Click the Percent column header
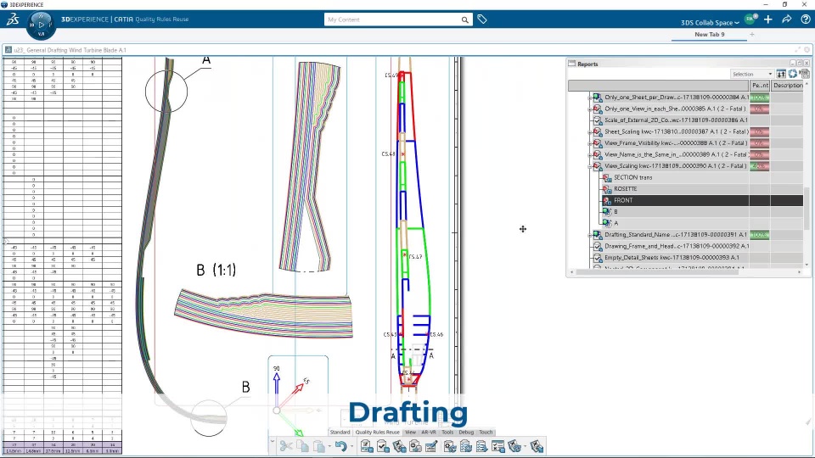Viewport: 815px width, 458px height. pos(760,85)
